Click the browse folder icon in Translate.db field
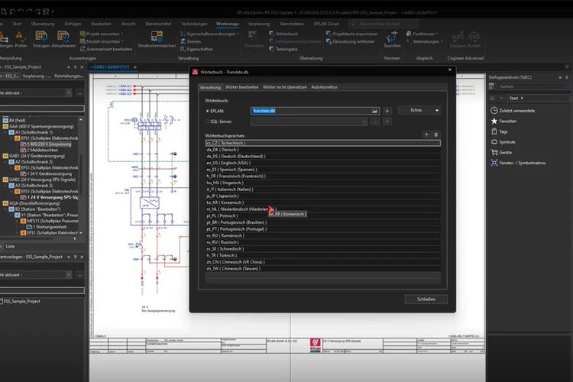Image resolution: width=573 pixels, height=382 pixels. tap(375, 111)
